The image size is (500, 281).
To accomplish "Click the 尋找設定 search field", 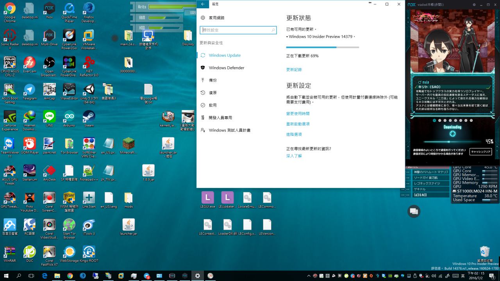I will pyautogui.click(x=235, y=30).
